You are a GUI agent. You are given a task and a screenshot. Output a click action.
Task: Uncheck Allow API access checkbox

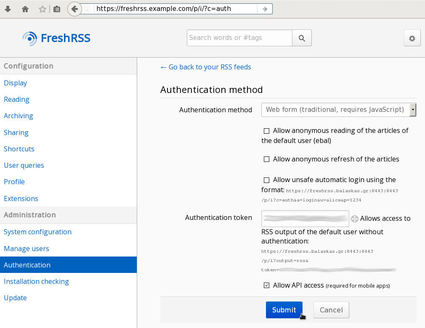(266, 286)
